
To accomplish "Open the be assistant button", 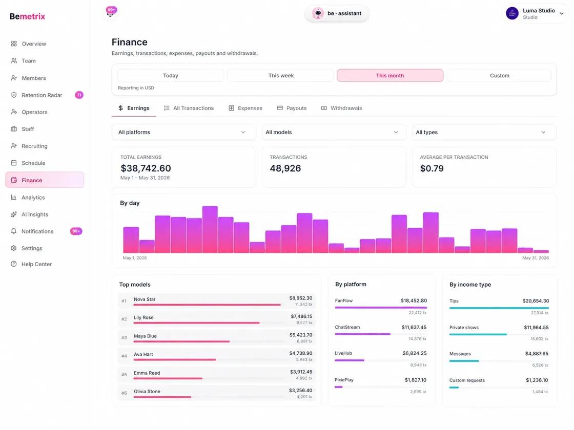I will click(337, 13).
